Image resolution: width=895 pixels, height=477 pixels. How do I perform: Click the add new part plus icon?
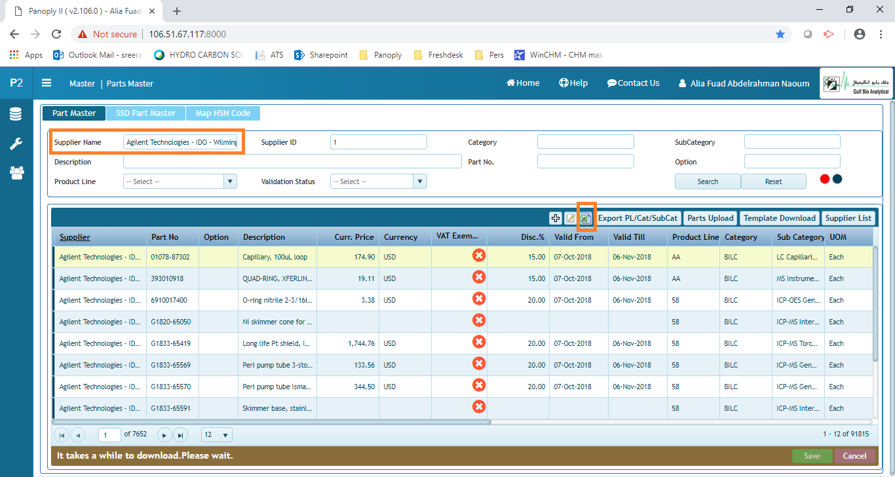[x=555, y=218]
